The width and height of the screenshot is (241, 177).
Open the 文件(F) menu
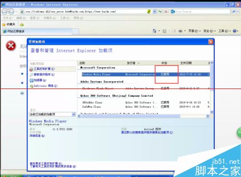coord(7,18)
